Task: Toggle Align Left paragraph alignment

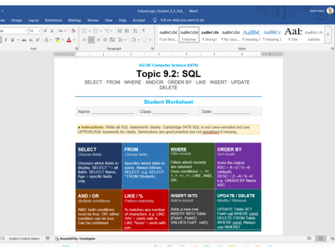Action: pyautogui.click(x=84, y=40)
